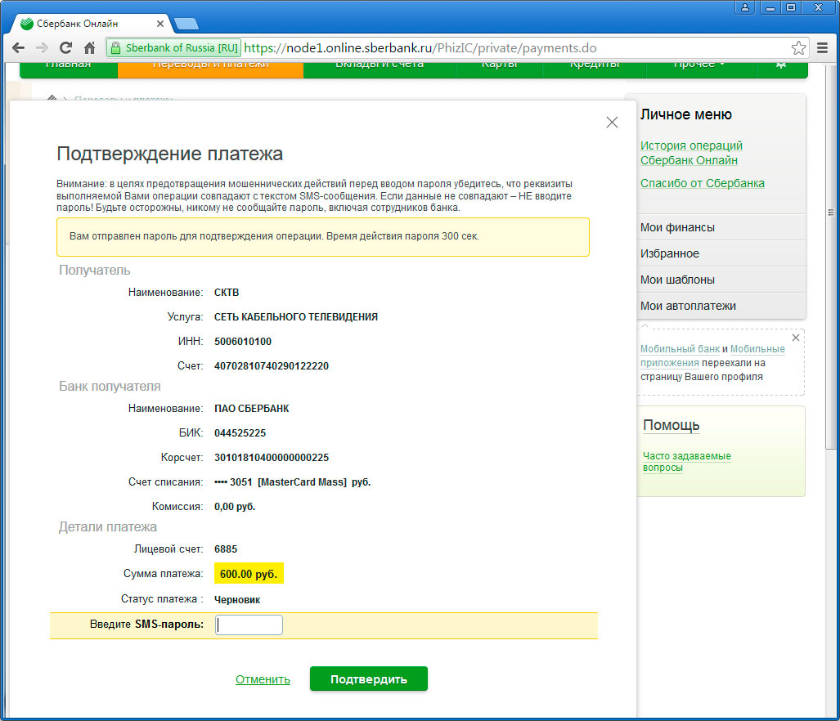Viewport: 840px width, 721px height.
Task: Click the address bar URL
Action: 420,47
